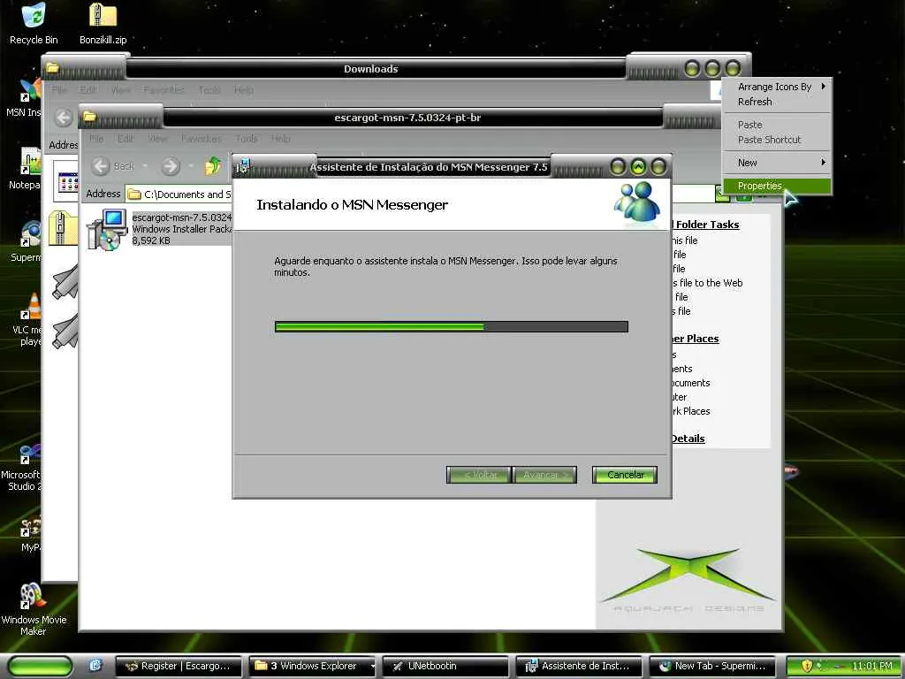Click 'Windows Installer Package' file type text
Screen dimensions: 905x679
pos(182,229)
